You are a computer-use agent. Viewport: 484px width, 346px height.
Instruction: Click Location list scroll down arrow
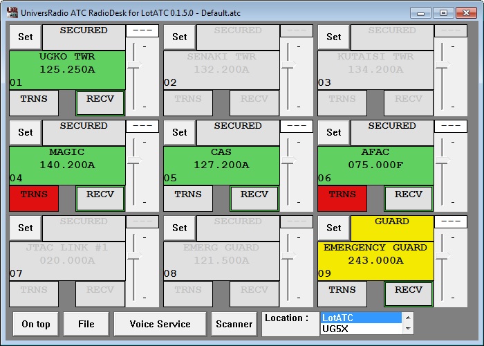(x=408, y=329)
